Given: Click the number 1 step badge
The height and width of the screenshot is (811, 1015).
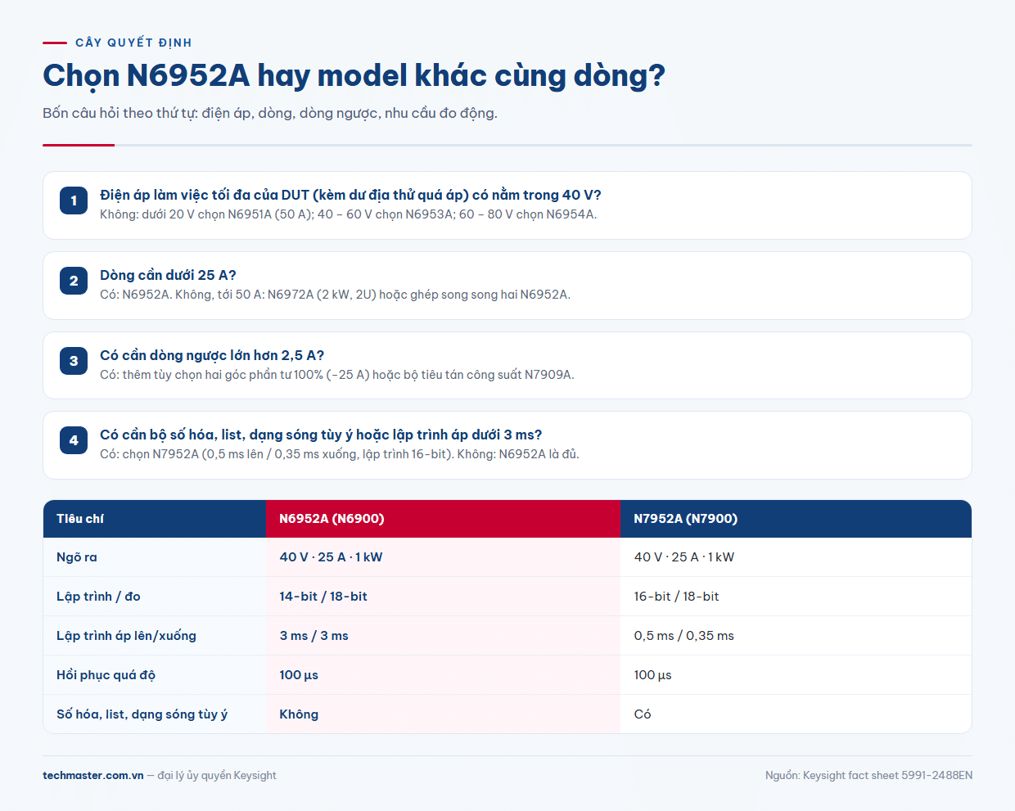Looking at the screenshot, I should click(74, 200).
